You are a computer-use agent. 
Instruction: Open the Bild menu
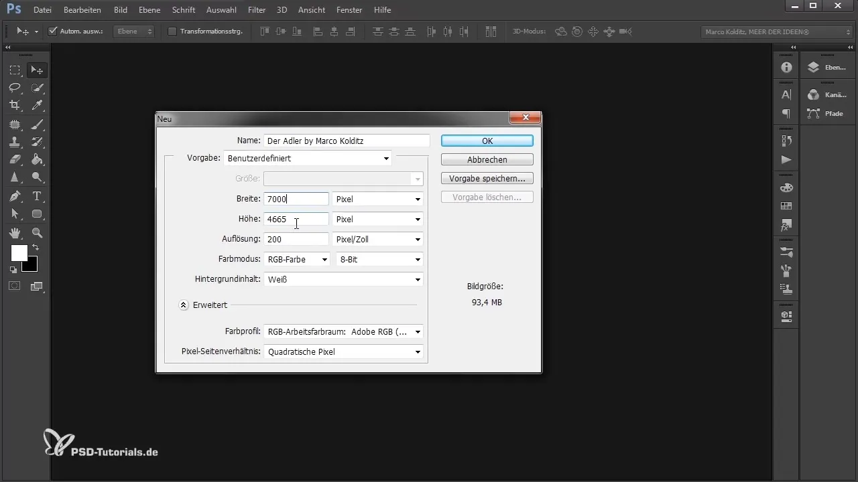coord(121,10)
